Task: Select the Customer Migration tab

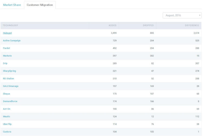Action: click(40, 5)
